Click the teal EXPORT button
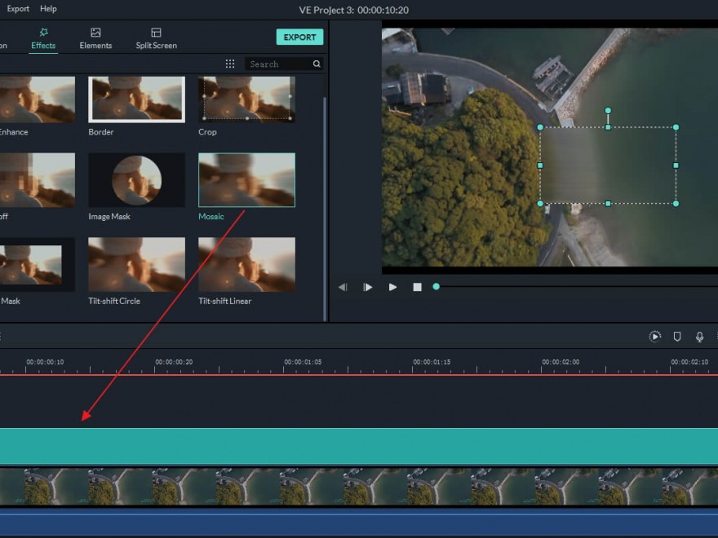Screen dimensions: 718x538 tap(299, 37)
